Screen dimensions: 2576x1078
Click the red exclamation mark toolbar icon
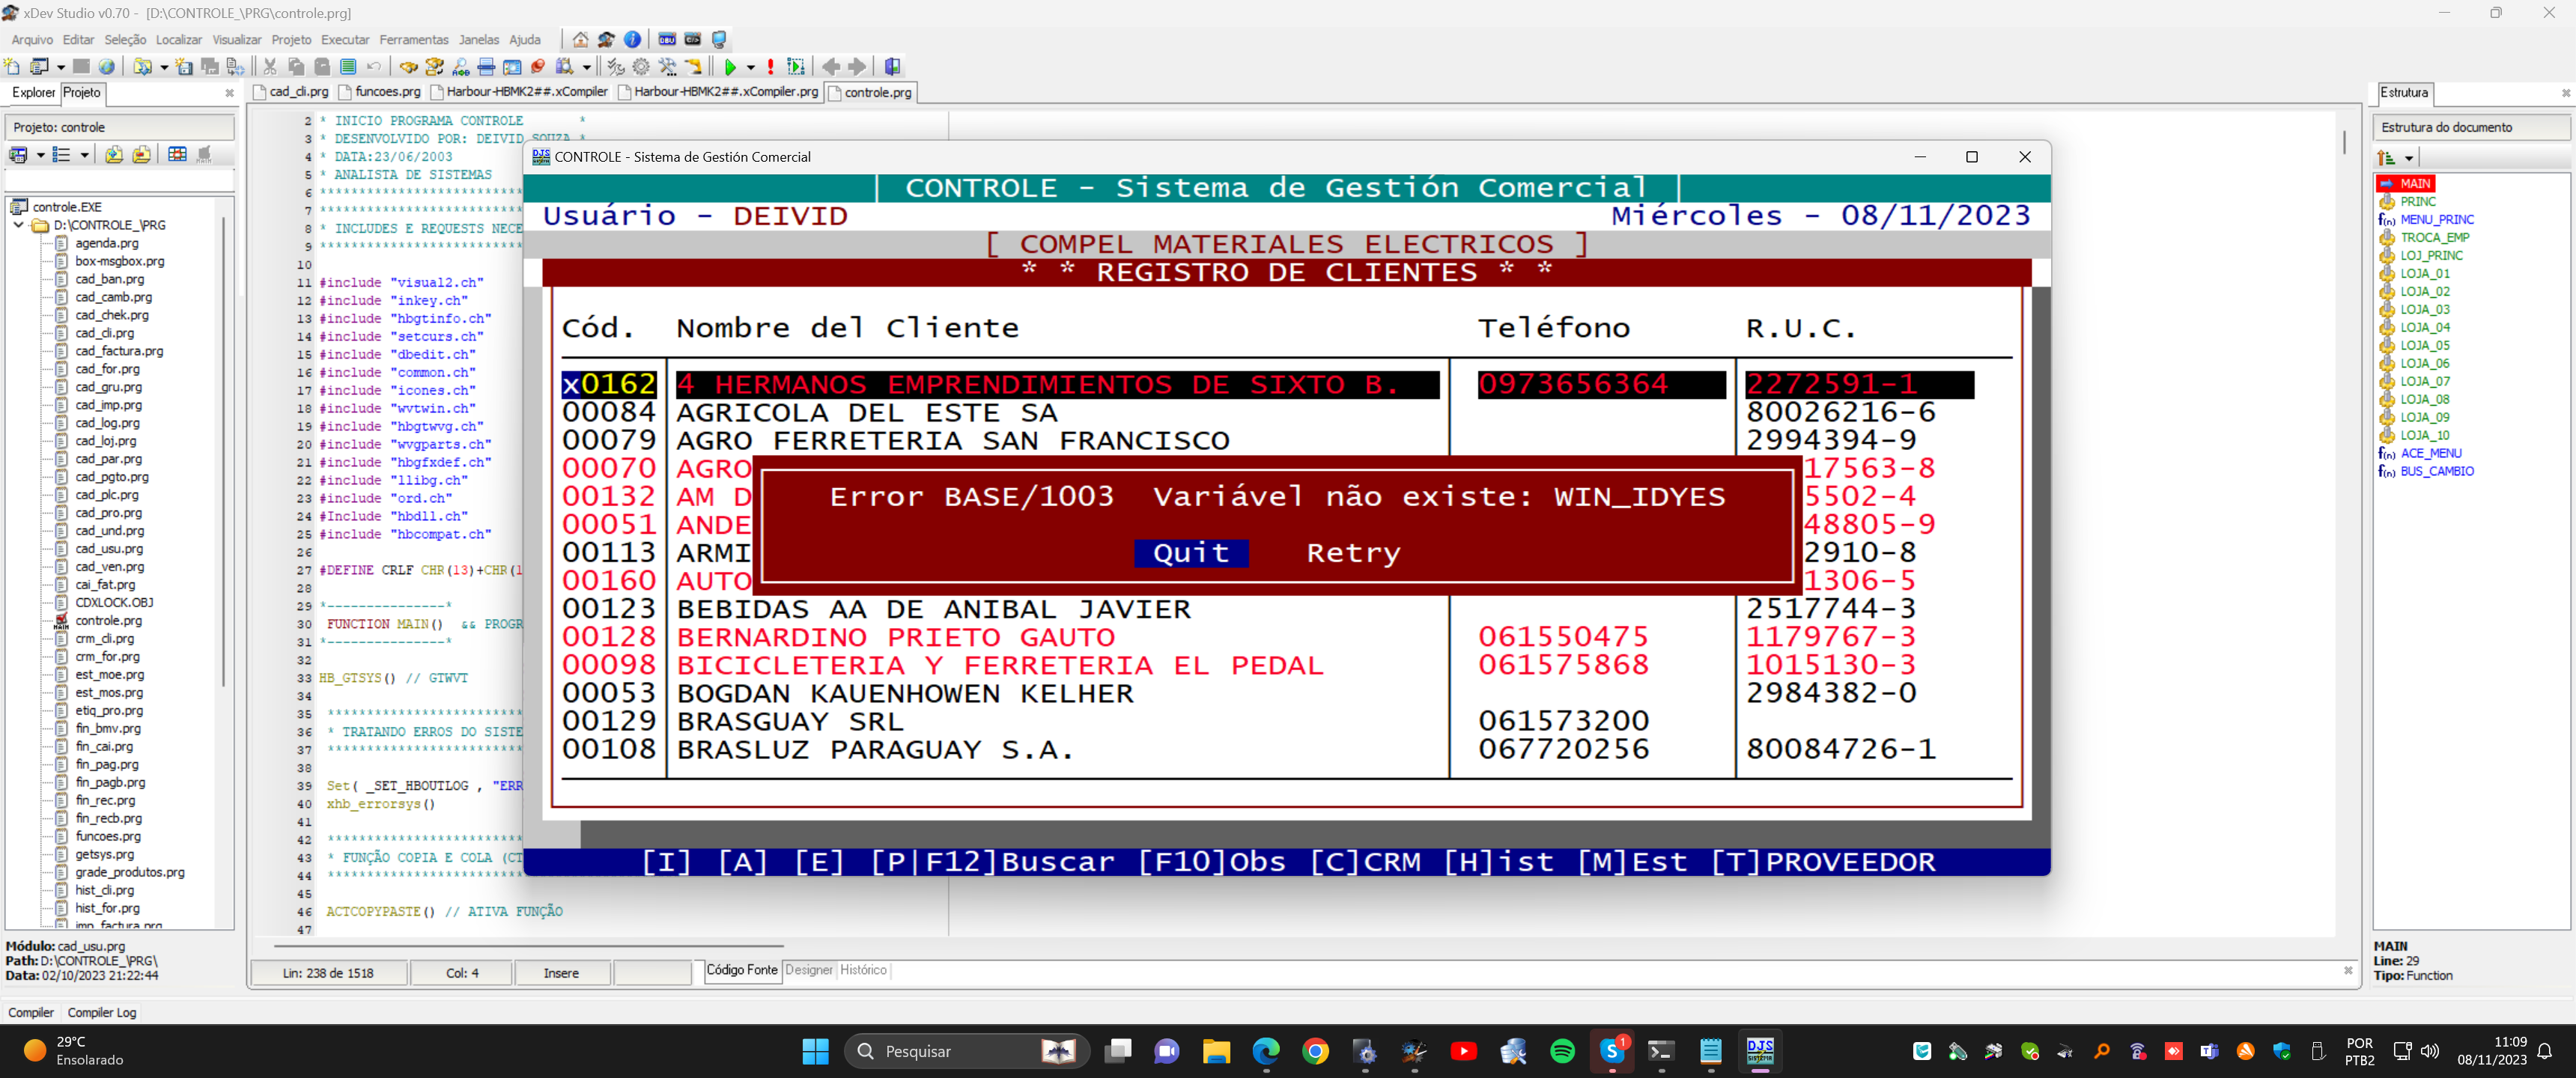click(770, 67)
